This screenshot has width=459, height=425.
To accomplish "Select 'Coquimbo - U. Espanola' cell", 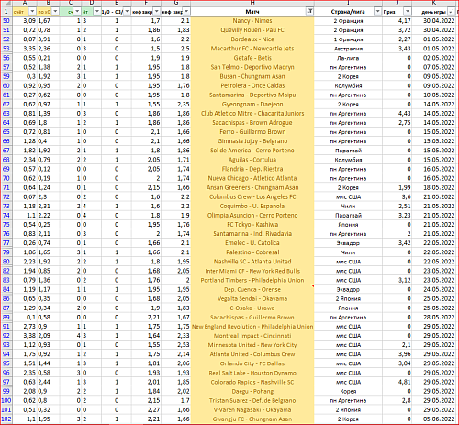I will pyautogui.click(x=252, y=206).
